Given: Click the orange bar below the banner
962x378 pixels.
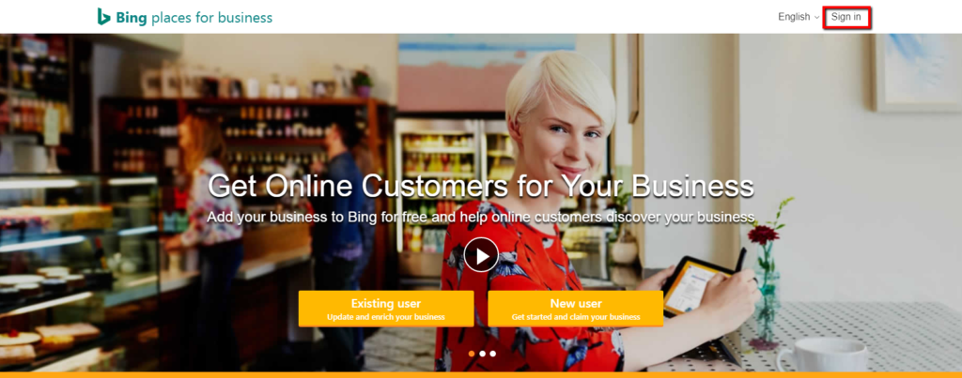Looking at the screenshot, I should pos(481,374).
